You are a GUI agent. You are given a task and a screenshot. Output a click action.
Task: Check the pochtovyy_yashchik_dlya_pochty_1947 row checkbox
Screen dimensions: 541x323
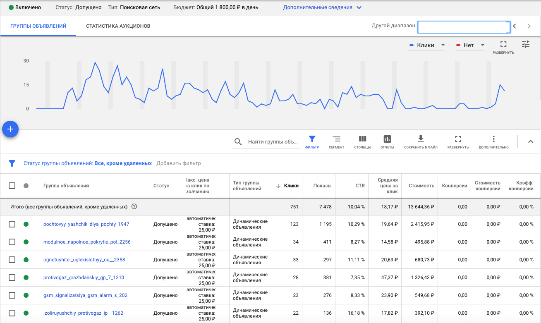pos(12,224)
